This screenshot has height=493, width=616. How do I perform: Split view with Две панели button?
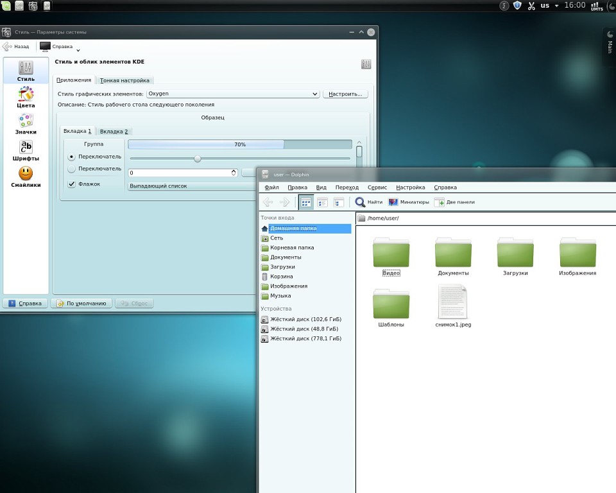[x=454, y=202]
